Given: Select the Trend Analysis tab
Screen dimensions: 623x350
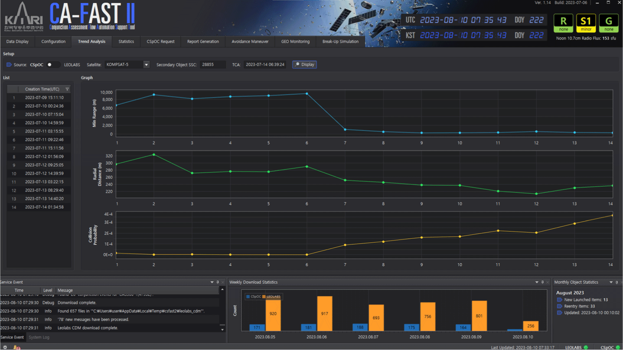Looking at the screenshot, I should [x=91, y=42].
